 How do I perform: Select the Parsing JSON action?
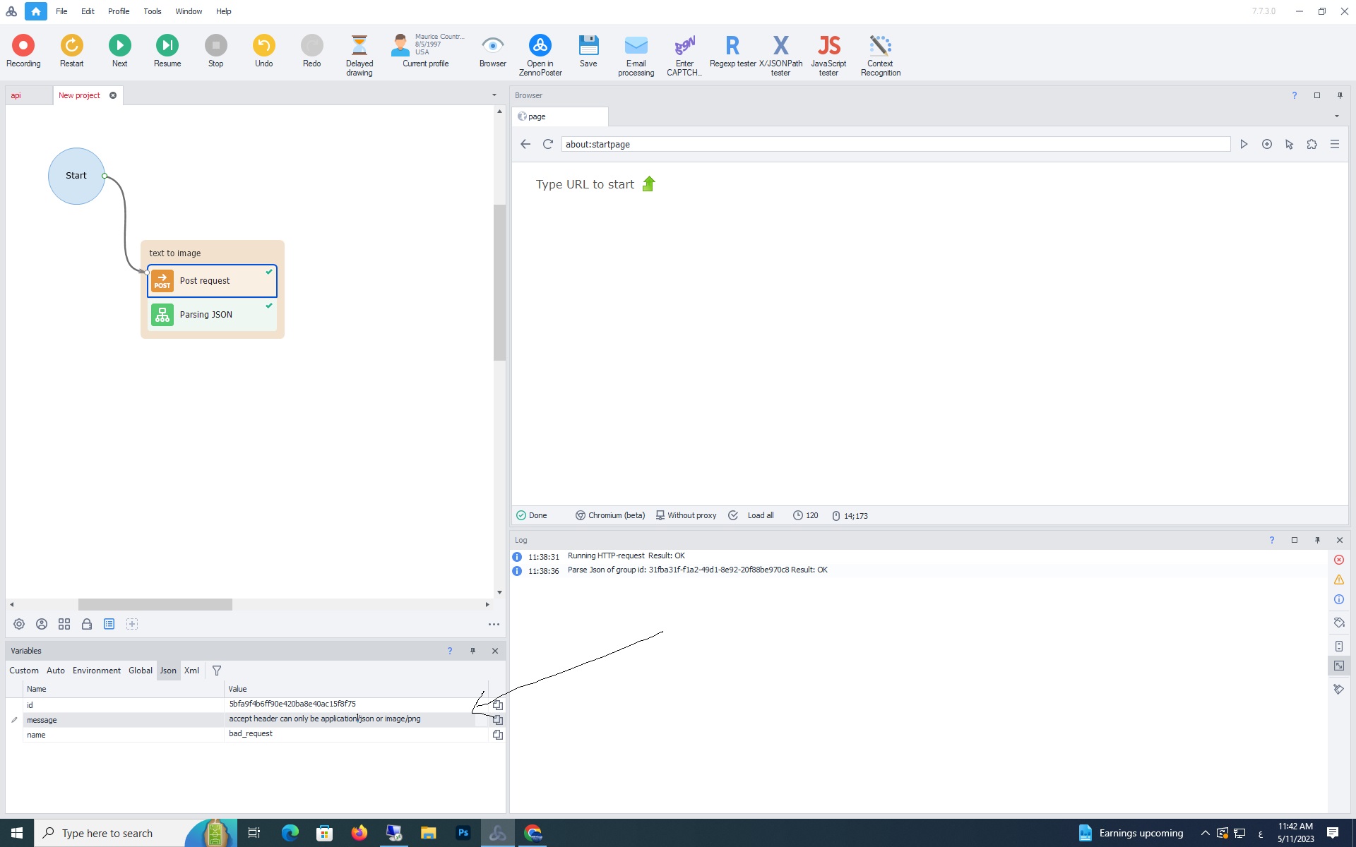pyautogui.click(x=212, y=315)
